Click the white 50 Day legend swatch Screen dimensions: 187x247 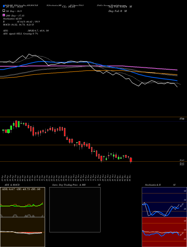click(4, 11)
